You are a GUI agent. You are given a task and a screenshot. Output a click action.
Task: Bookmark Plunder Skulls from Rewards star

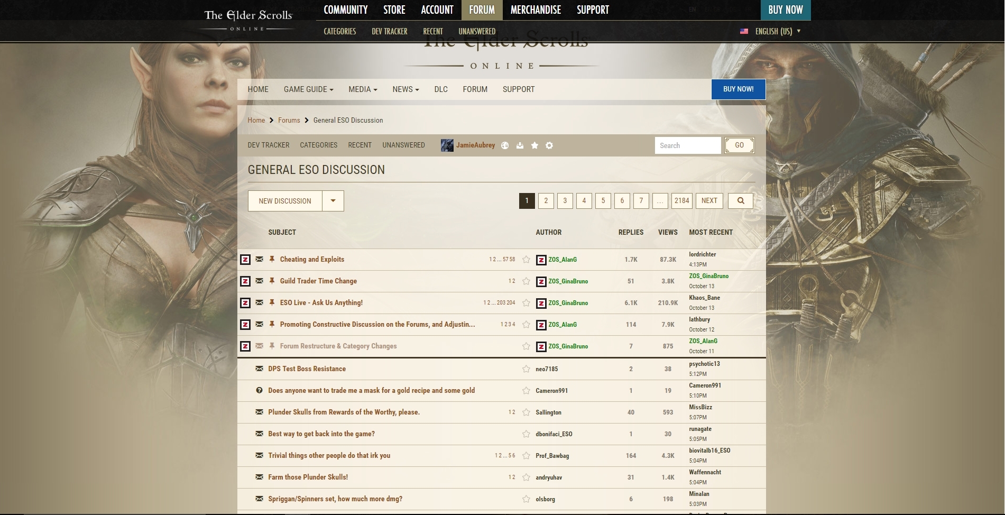click(x=526, y=412)
